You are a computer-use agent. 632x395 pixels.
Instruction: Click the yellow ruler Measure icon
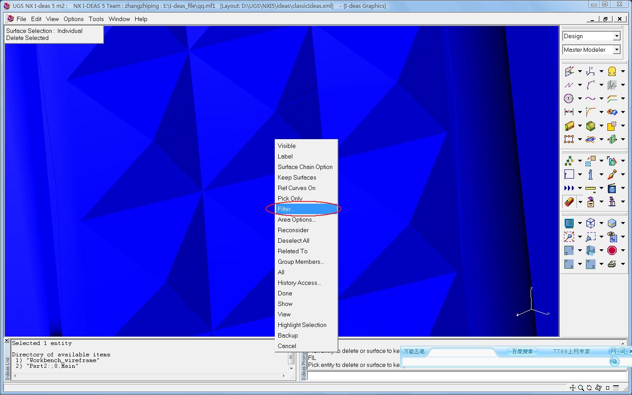pyautogui.click(x=591, y=188)
